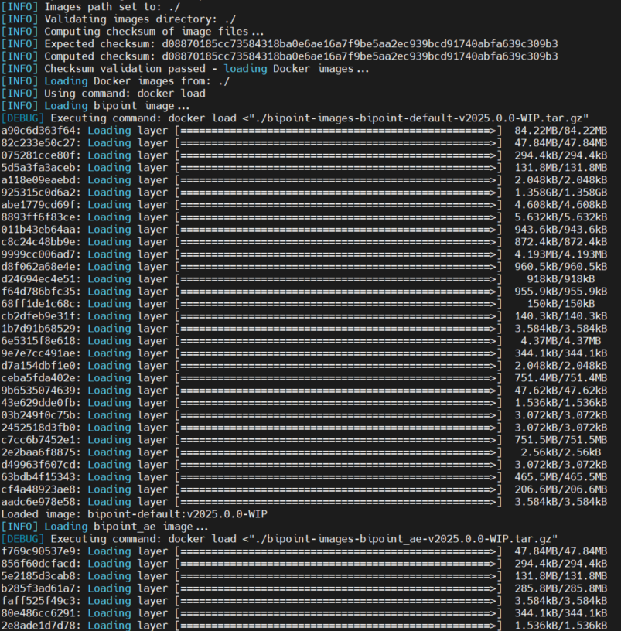Click layer ID 9e7e7cc491ae

[x=38, y=353]
